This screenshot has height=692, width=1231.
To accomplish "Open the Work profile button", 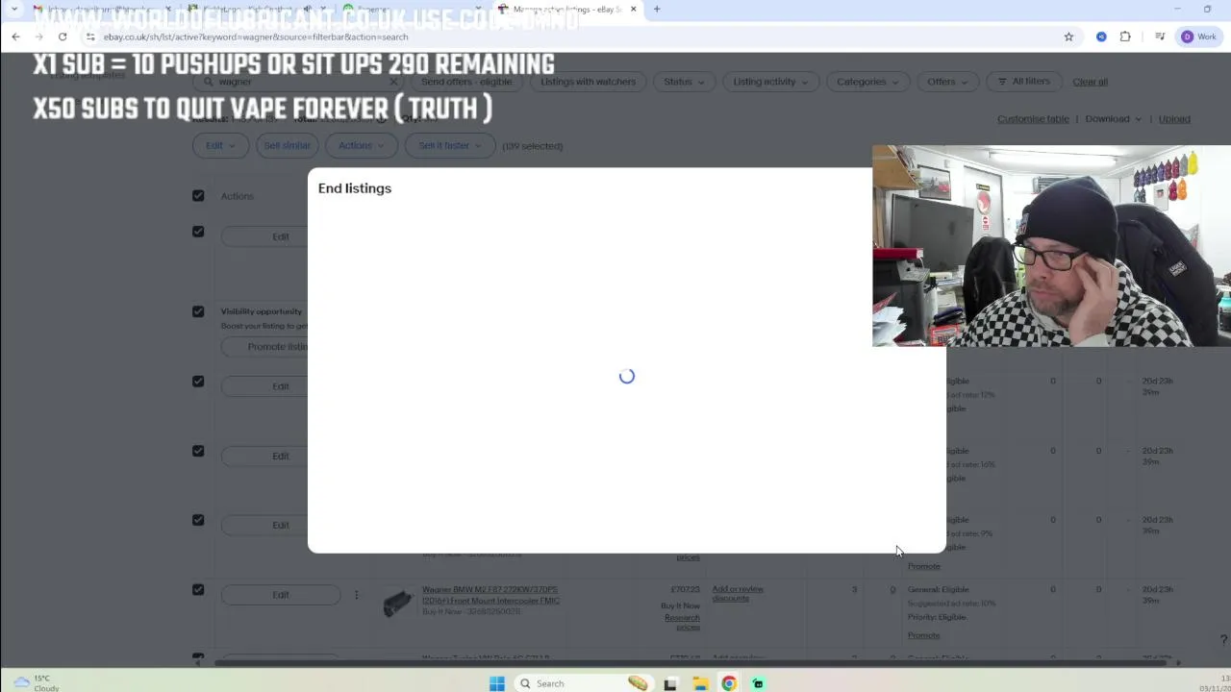I will pyautogui.click(x=1199, y=37).
